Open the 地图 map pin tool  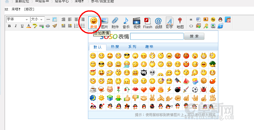(180, 23)
